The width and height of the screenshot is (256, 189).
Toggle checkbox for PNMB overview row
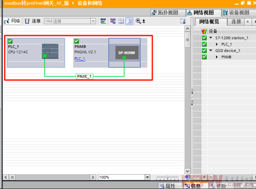pyautogui.click(x=204, y=57)
